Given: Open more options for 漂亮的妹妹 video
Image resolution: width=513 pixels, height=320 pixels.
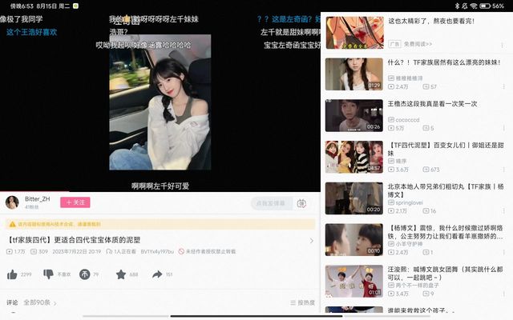Looking at the screenshot, I should (504, 86).
